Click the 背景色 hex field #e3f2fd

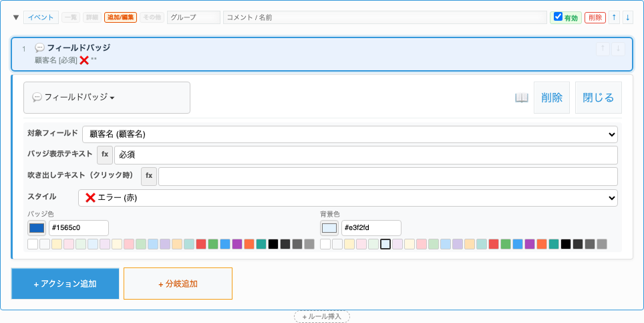tap(371, 228)
